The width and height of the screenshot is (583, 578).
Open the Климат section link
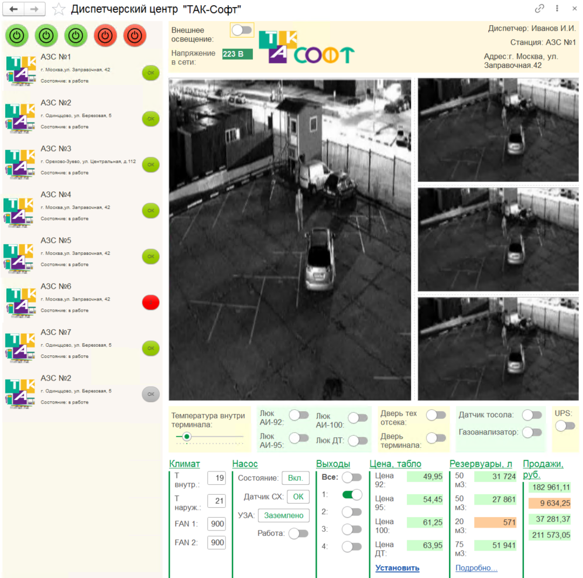point(184,464)
